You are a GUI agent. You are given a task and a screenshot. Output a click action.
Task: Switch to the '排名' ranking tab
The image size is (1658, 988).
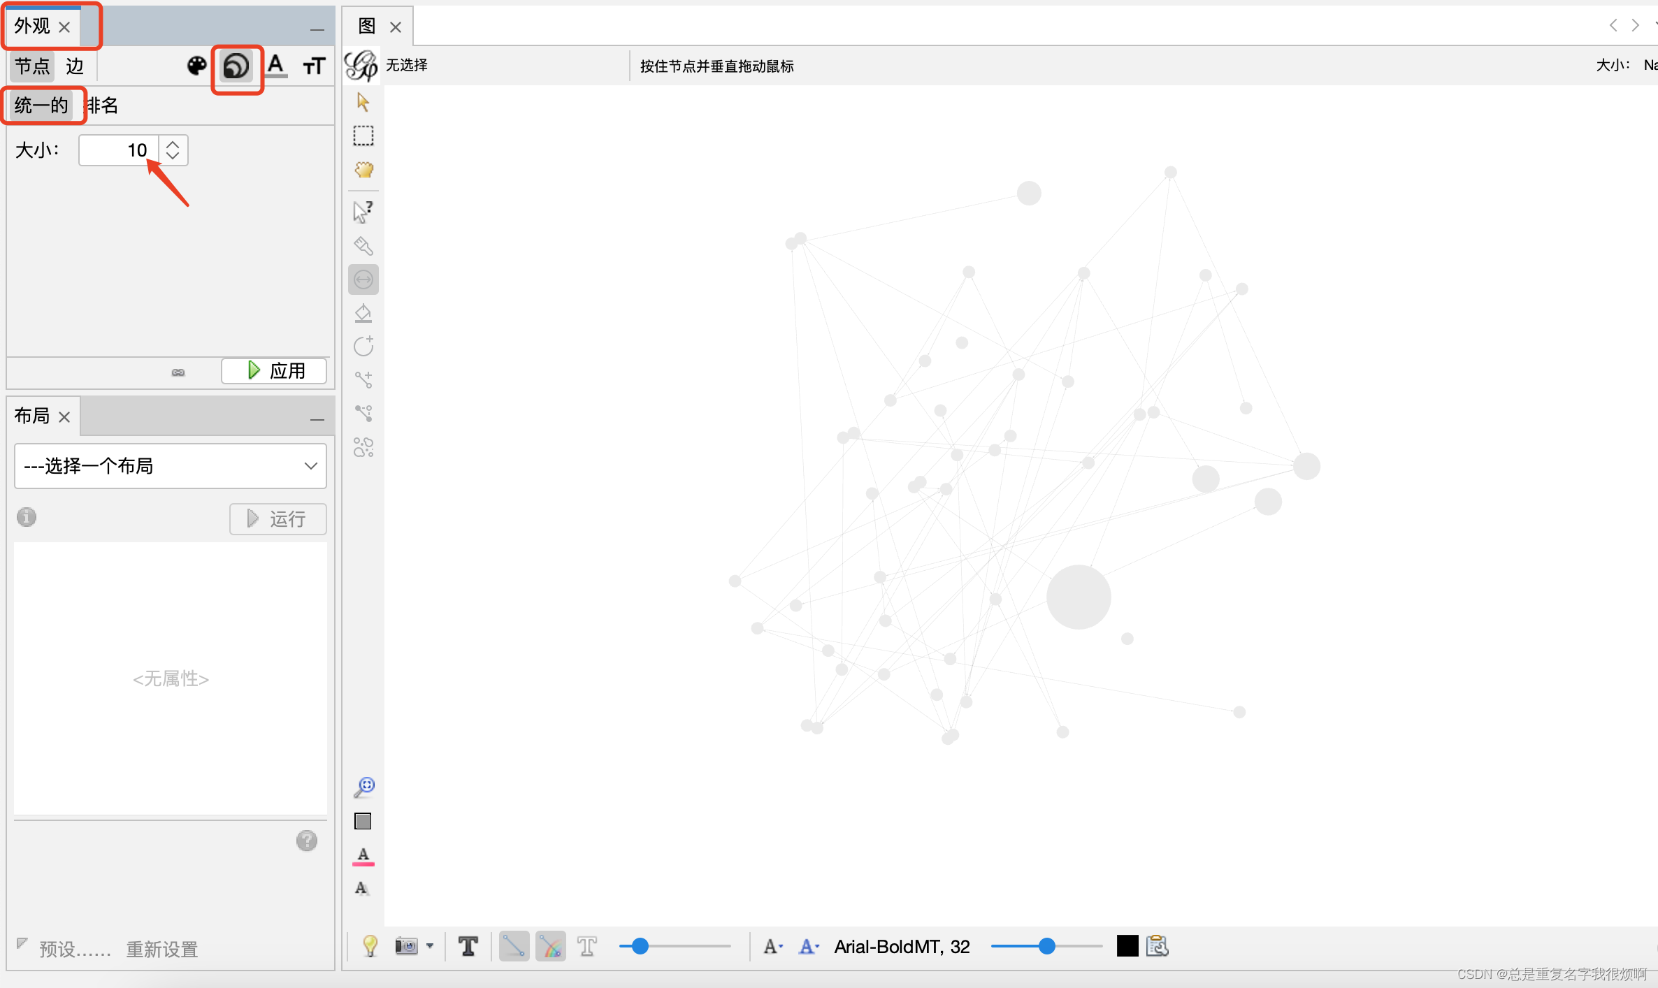(103, 106)
